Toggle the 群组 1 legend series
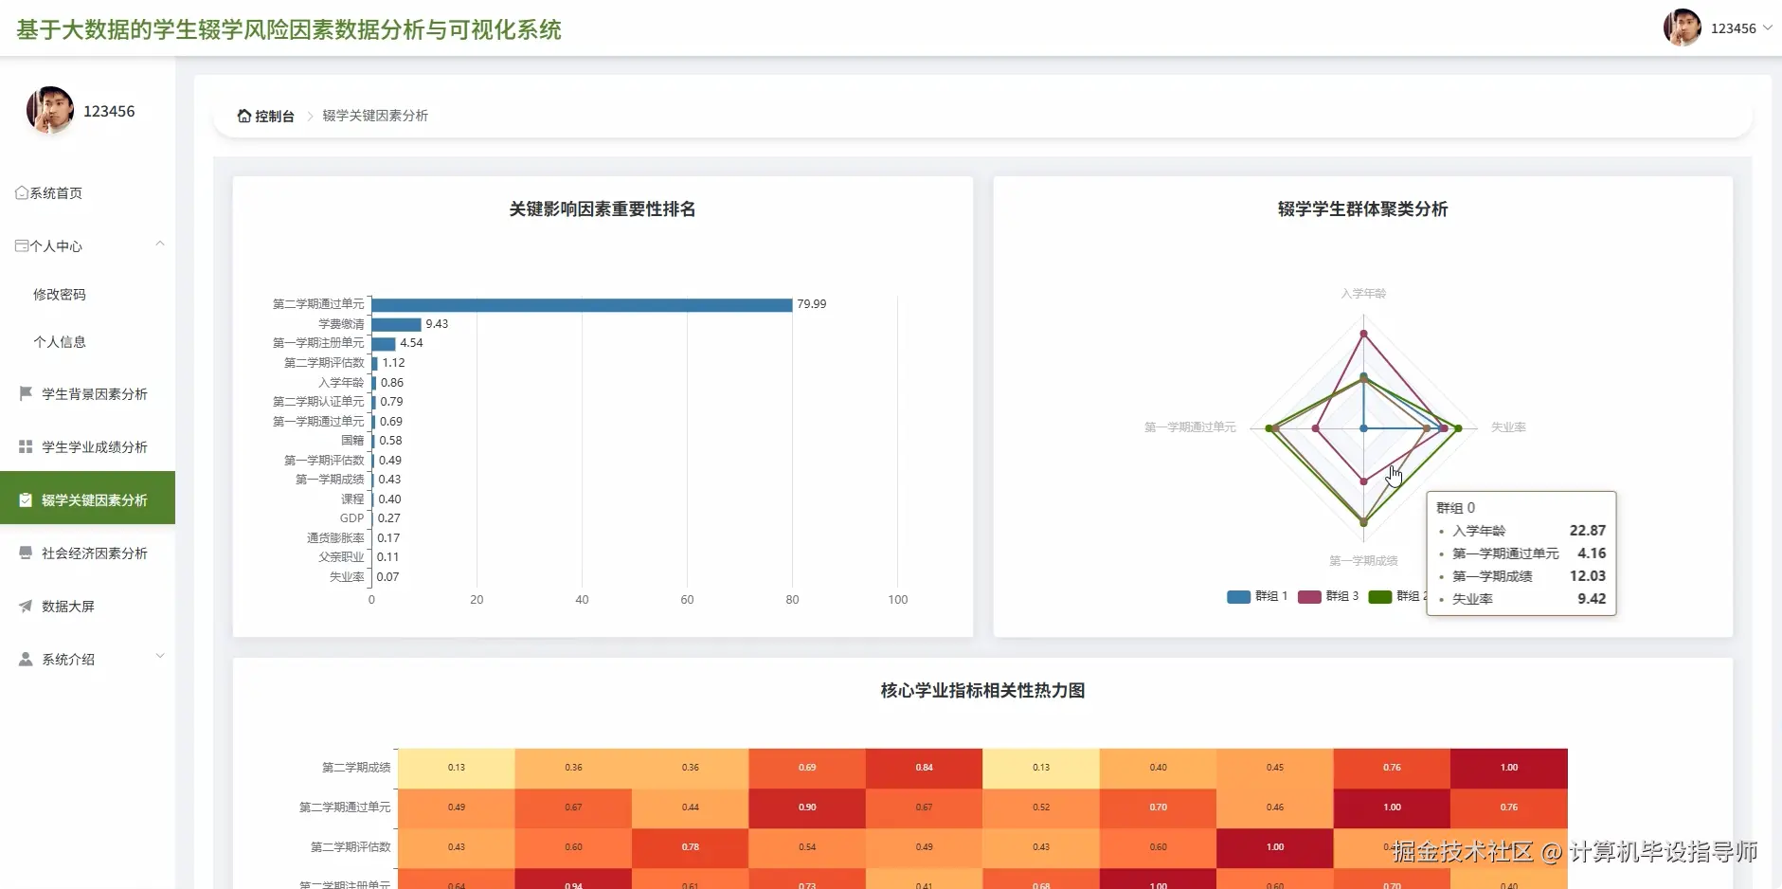The height and width of the screenshot is (889, 1782). pos(1257,596)
